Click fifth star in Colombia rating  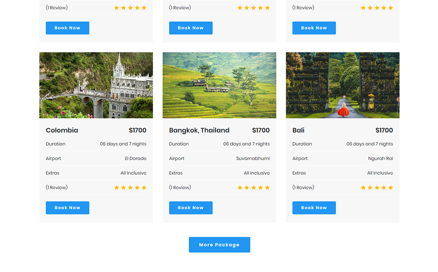coord(144,188)
